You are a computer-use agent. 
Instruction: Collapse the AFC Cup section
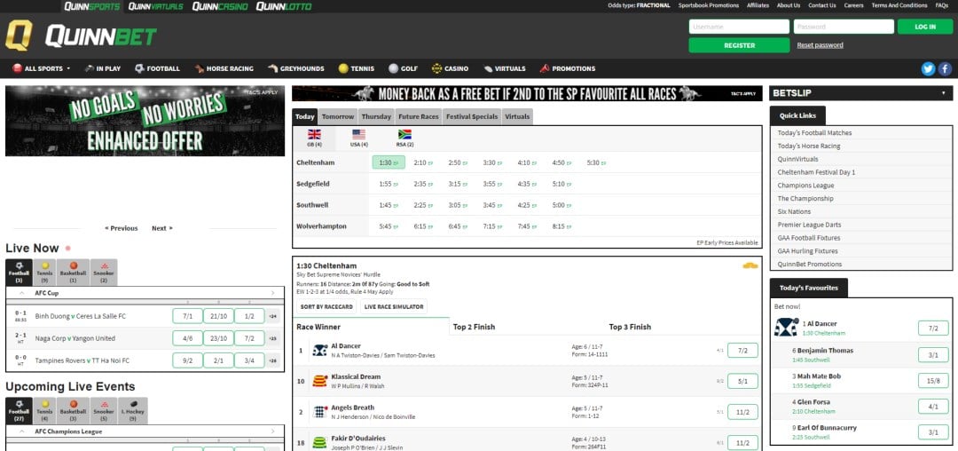pyautogui.click(x=23, y=293)
